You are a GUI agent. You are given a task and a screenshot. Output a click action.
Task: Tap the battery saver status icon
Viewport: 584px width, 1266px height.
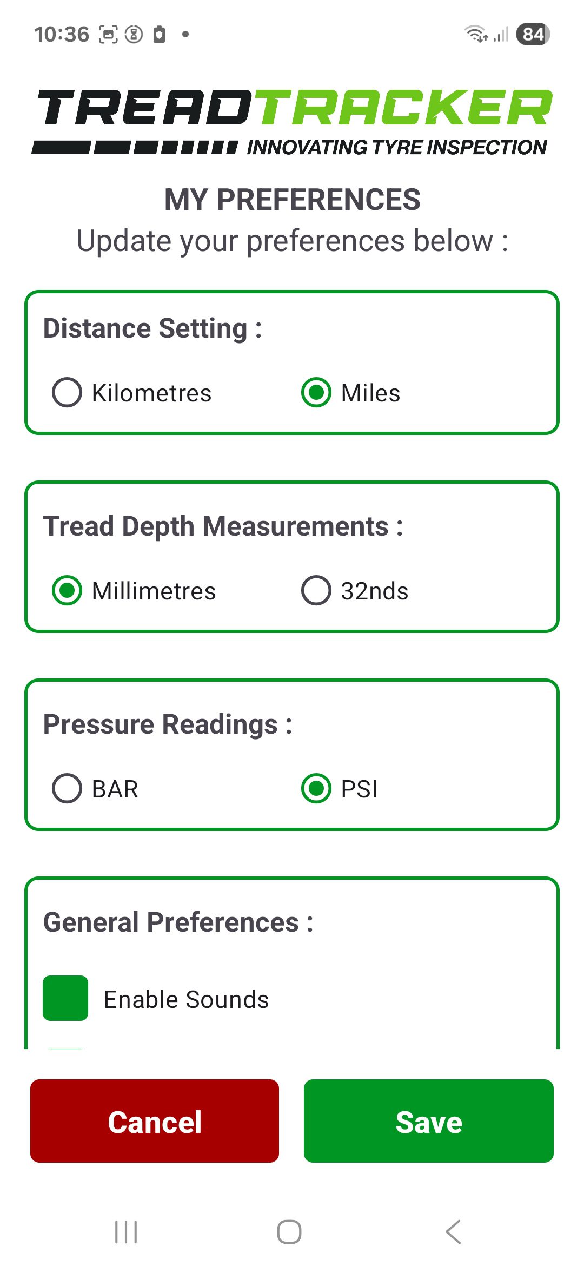tap(159, 34)
